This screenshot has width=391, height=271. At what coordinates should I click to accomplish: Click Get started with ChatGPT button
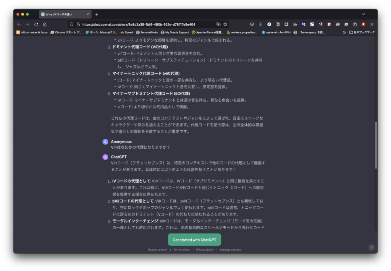(x=194, y=240)
